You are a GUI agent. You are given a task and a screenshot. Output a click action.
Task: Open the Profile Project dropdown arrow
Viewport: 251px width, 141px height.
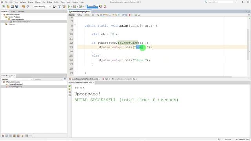pos(83,7)
